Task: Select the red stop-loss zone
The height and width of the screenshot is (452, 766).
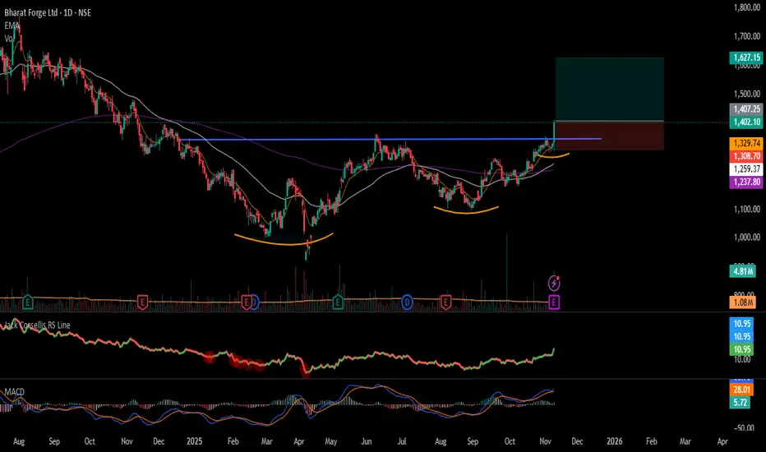Action: coord(609,136)
